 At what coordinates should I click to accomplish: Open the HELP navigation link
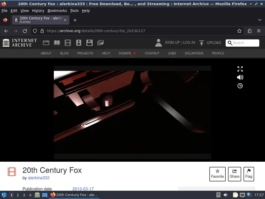tap(106, 53)
